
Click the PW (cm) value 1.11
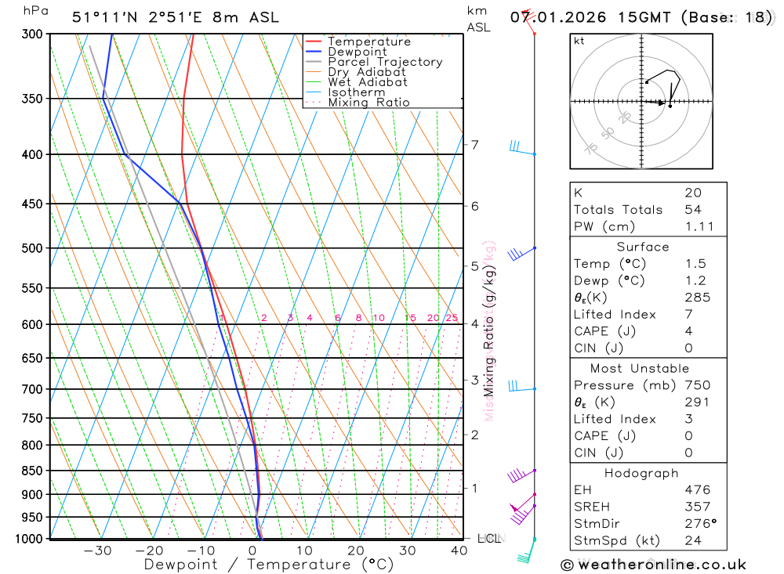click(699, 227)
